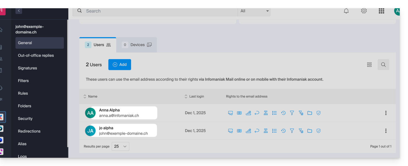
Task: Open the three-dot menu for Anna Alpha
Action: click(x=386, y=113)
